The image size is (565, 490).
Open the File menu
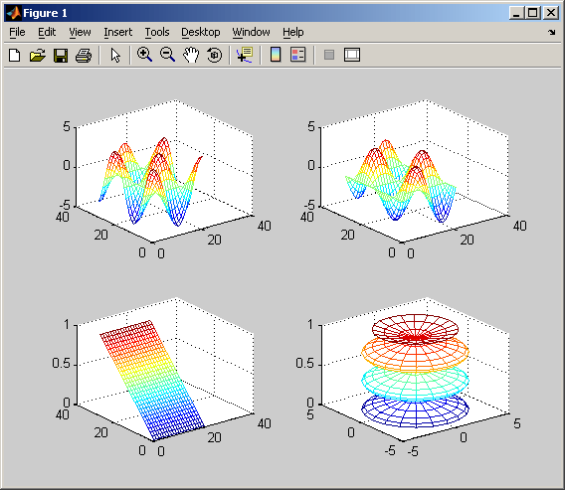pos(17,32)
